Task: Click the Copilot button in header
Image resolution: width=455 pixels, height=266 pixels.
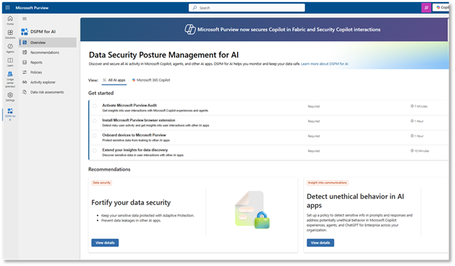Action: tap(444, 8)
